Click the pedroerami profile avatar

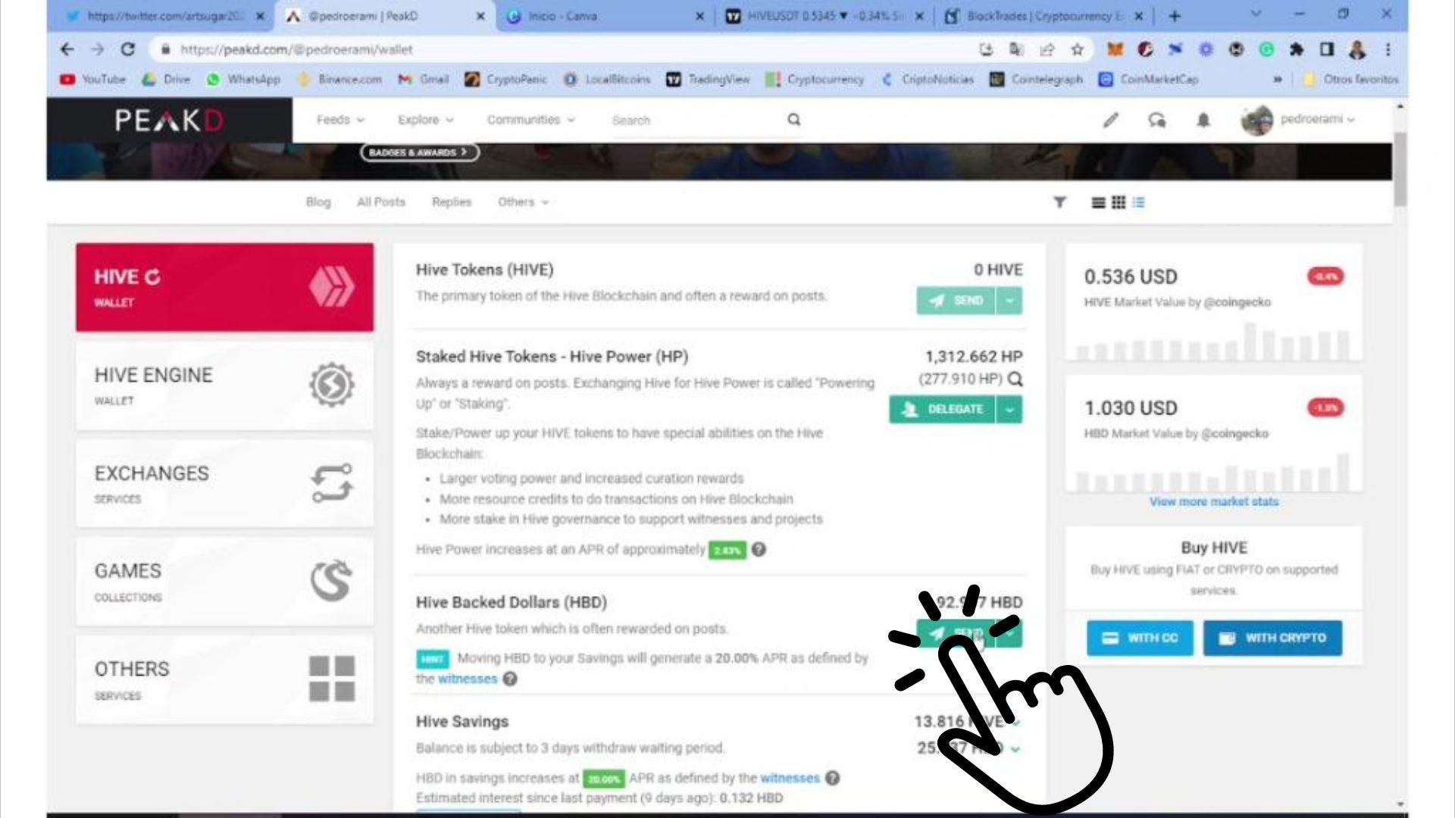1256,120
